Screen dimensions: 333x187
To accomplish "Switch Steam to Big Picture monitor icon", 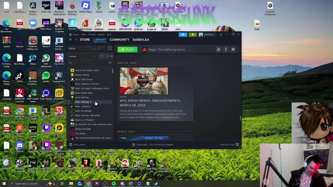I will coord(221,35).
